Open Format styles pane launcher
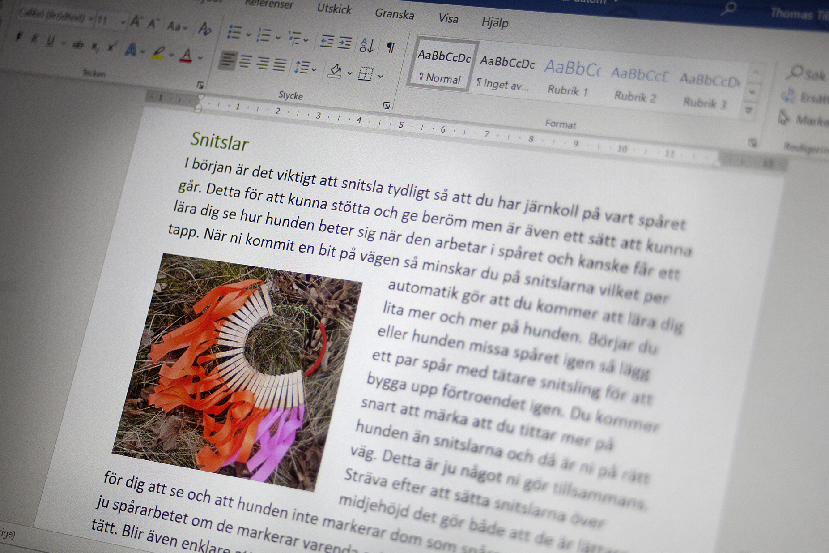829x553 pixels. point(752,143)
